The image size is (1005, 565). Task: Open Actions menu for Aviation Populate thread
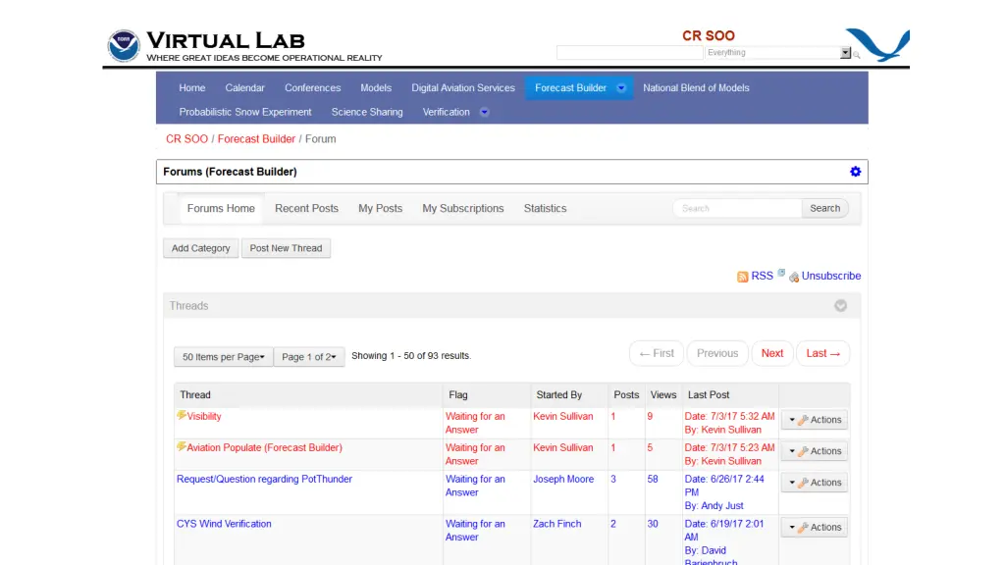[814, 451]
